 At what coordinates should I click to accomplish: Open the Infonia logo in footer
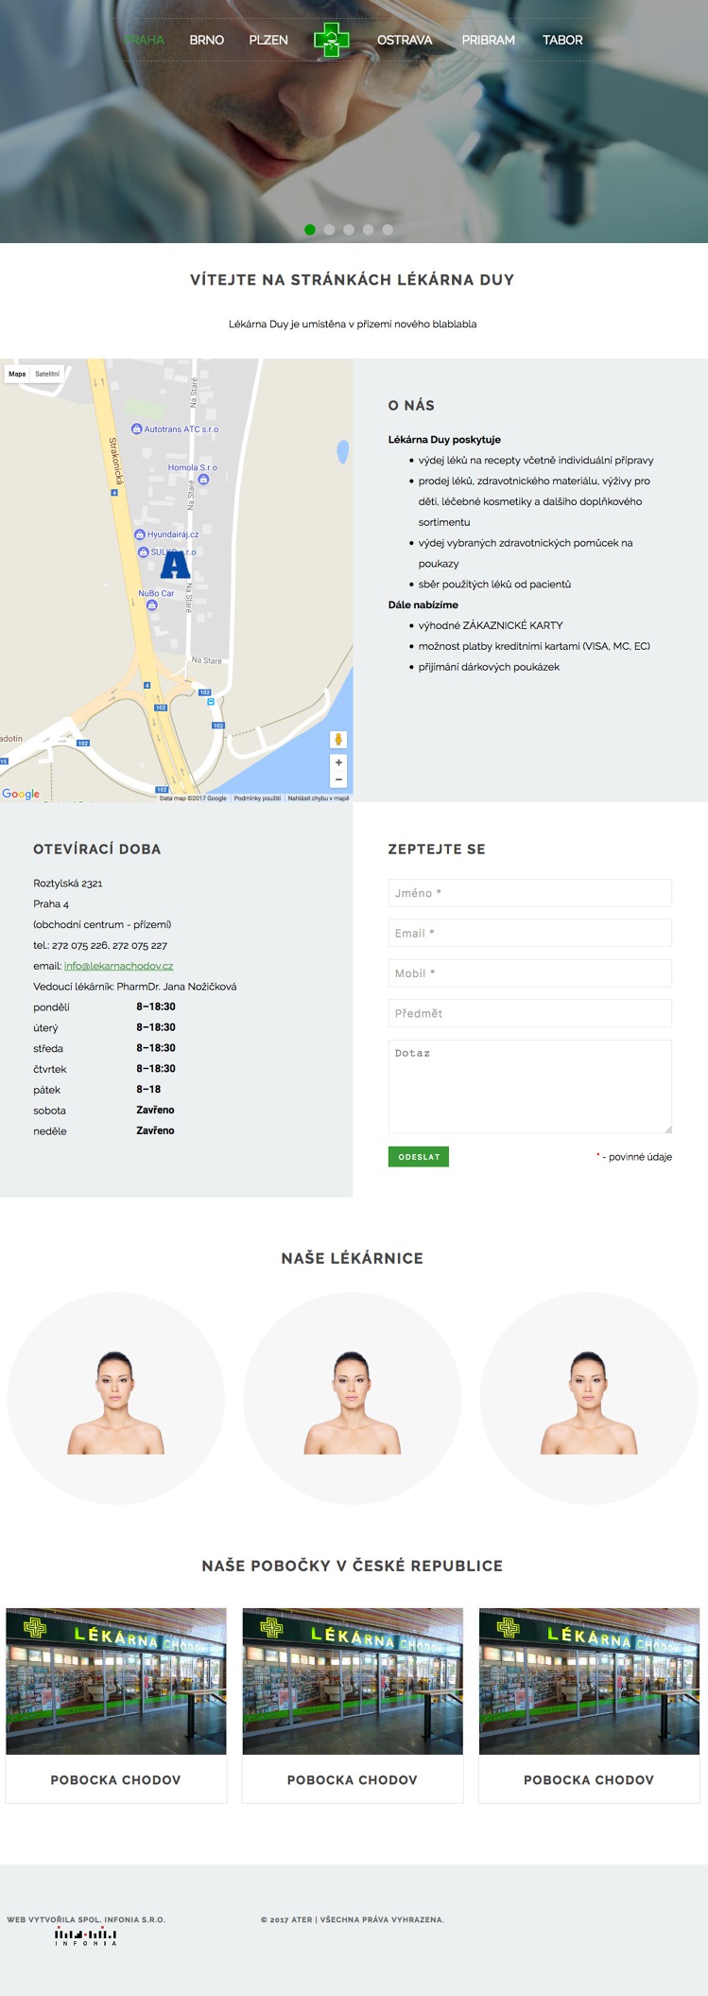point(85,1935)
